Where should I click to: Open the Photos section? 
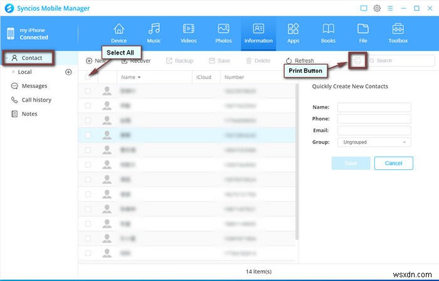click(223, 33)
